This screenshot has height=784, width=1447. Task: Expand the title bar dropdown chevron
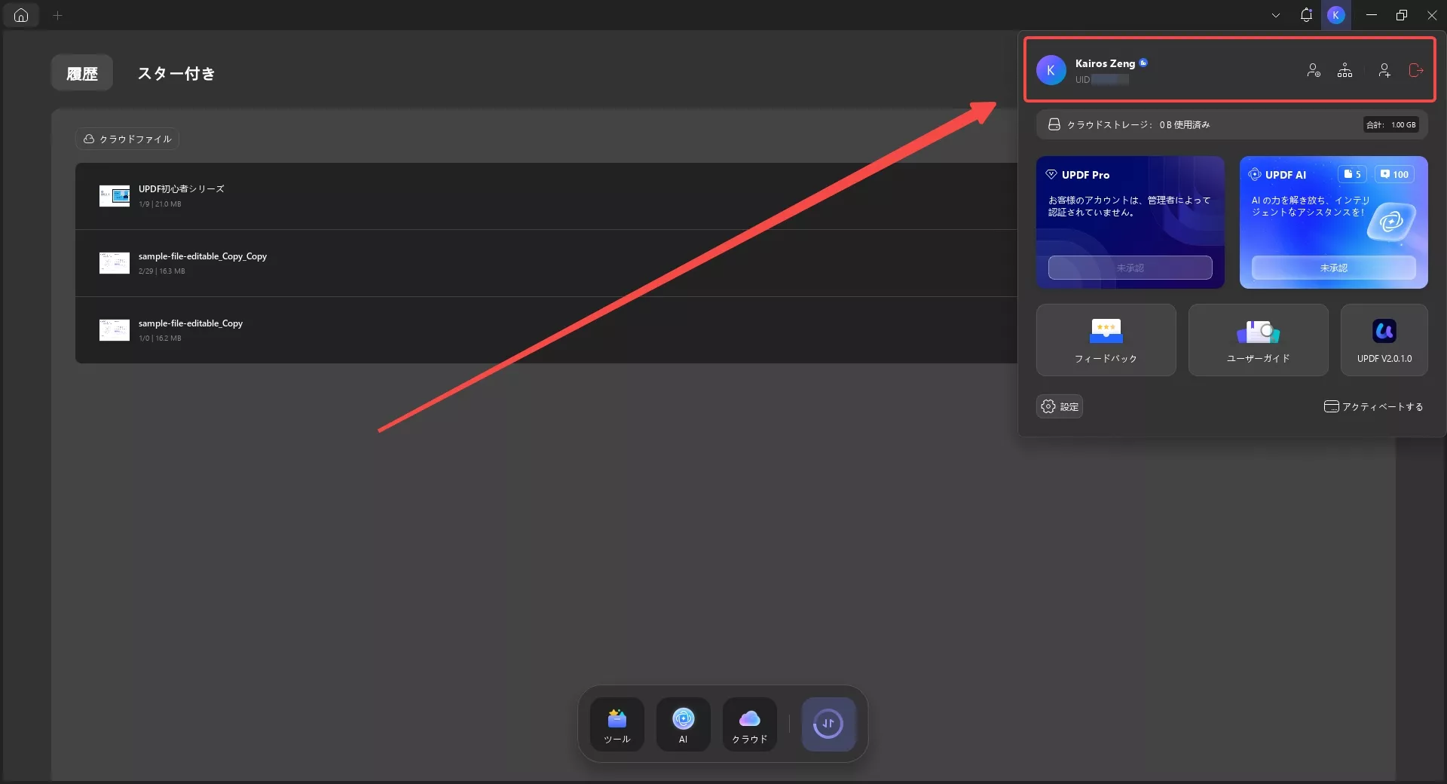1276,15
